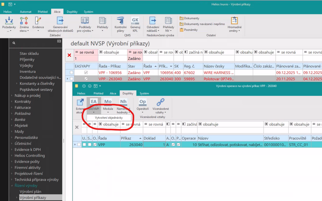322x201 pixels.
Task: Click the Externí akce icon
Action: point(80,102)
